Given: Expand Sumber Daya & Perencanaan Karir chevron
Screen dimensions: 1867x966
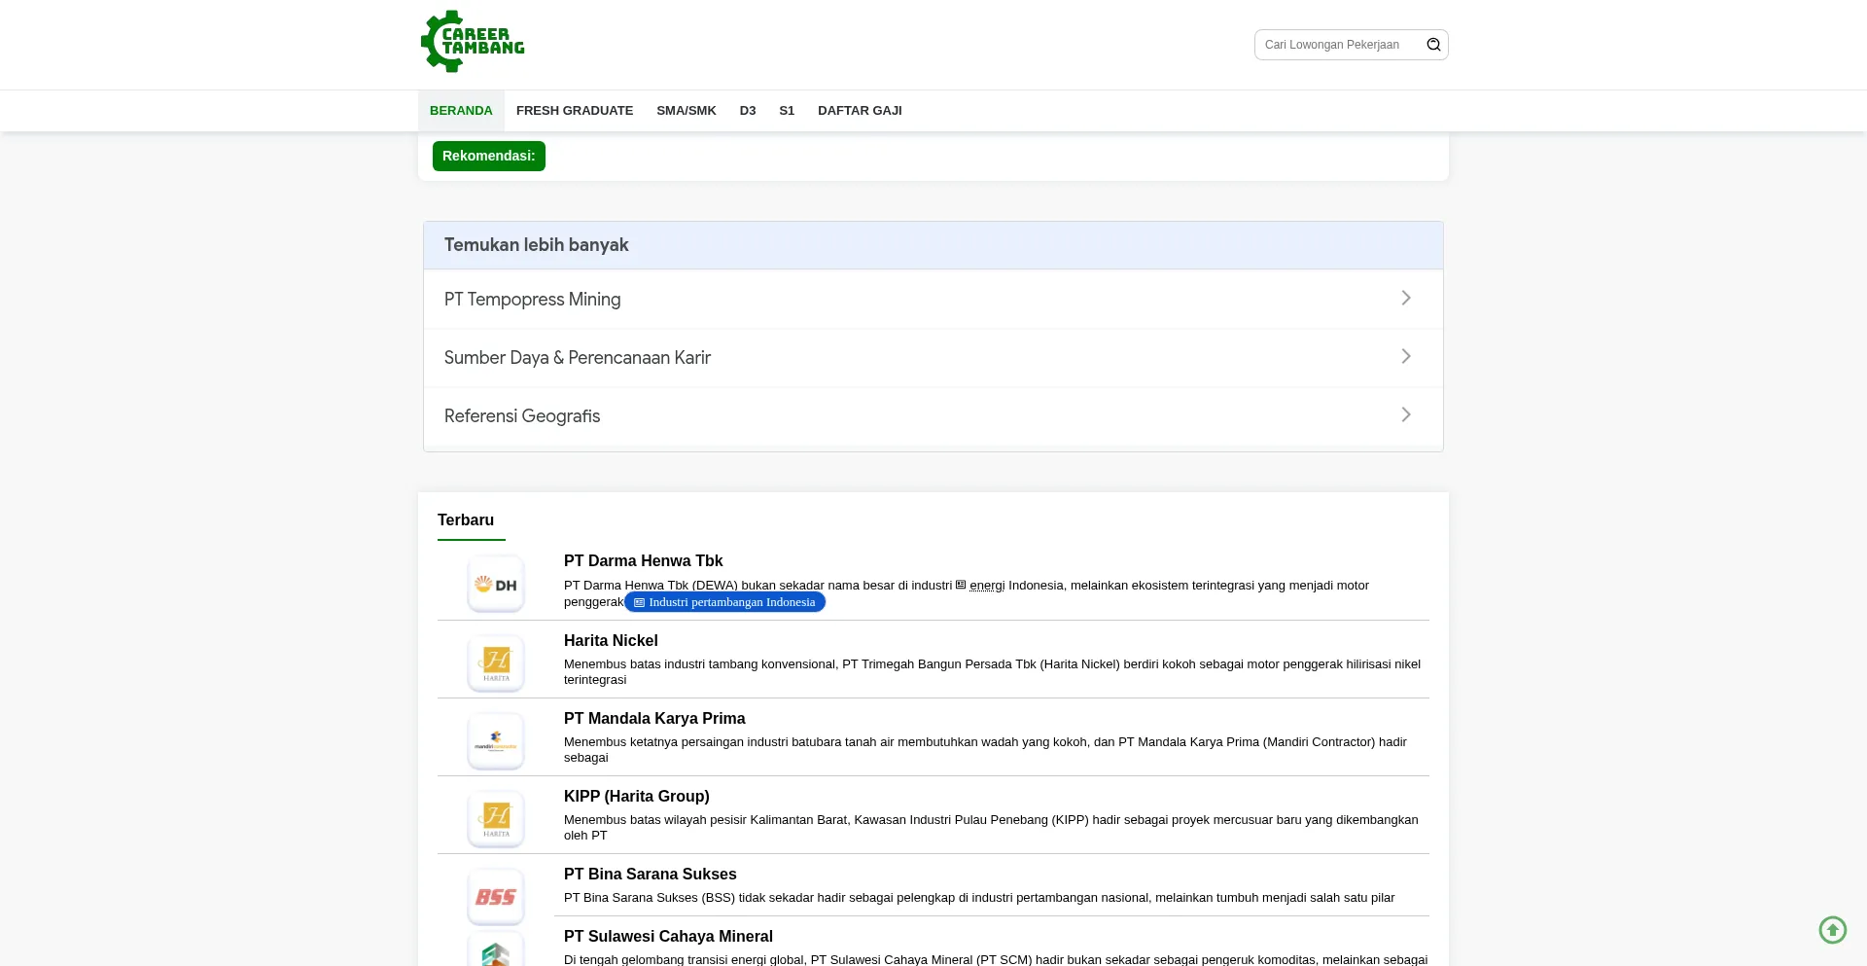Looking at the screenshot, I should coord(1406,356).
